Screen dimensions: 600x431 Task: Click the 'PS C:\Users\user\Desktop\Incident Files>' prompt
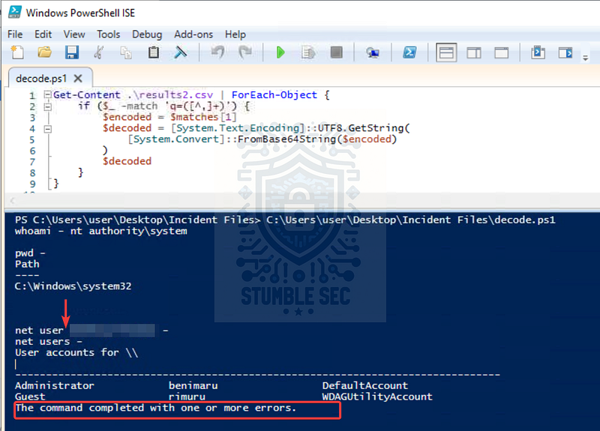click(x=137, y=220)
